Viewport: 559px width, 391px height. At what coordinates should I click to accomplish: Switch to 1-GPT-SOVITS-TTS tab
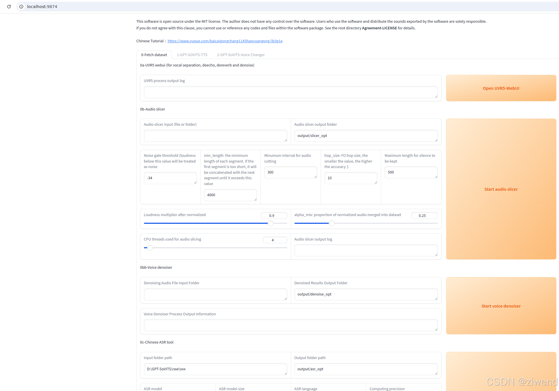192,55
